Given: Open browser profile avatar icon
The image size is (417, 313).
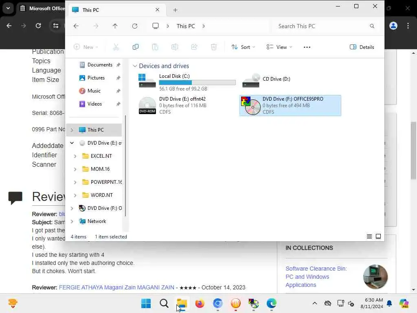Looking at the screenshot, I should pyautogui.click(x=393, y=26).
